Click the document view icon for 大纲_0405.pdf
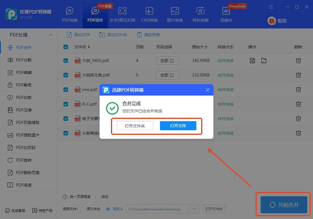Viewport: 313px width, 219px height. [x=252, y=61]
